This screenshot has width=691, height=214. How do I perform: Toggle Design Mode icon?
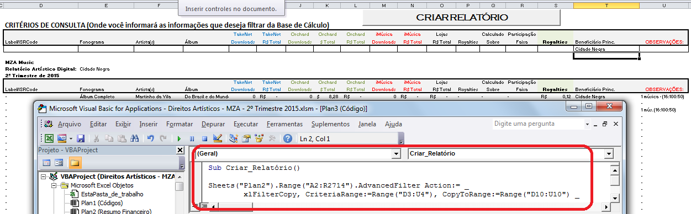[x=217, y=138]
